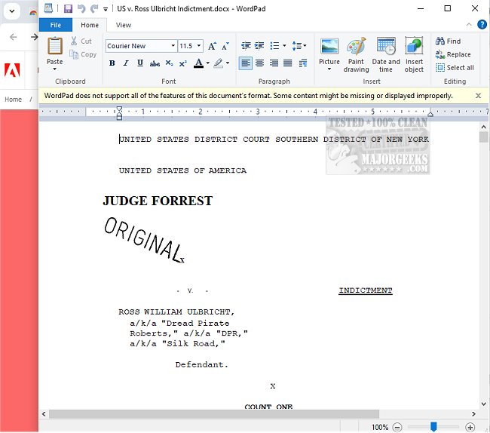Apply the text highlight color pen
This screenshot has width=490, height=433.
pyautogui.click(x=218, y=63)
